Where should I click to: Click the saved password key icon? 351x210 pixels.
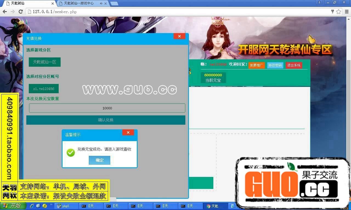332,12
